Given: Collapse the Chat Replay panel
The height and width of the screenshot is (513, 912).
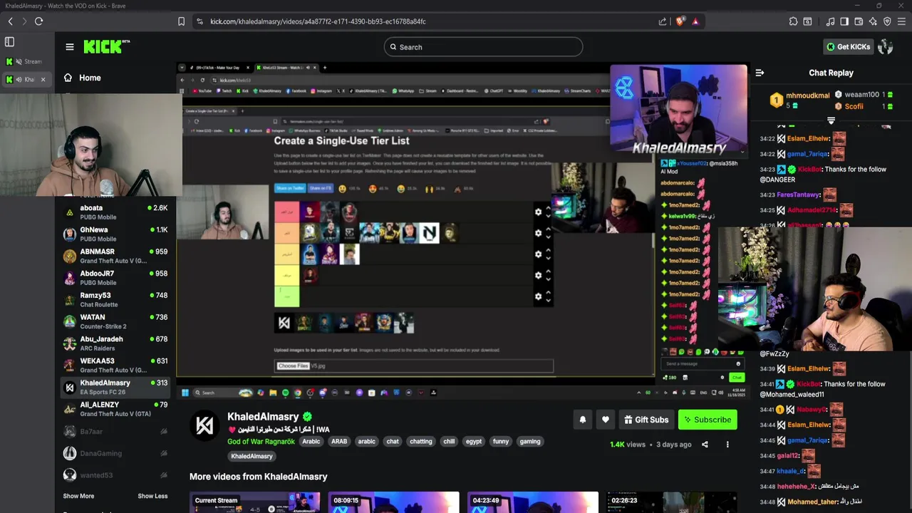Looking at the screenshot, I should (x=760, y=73).
